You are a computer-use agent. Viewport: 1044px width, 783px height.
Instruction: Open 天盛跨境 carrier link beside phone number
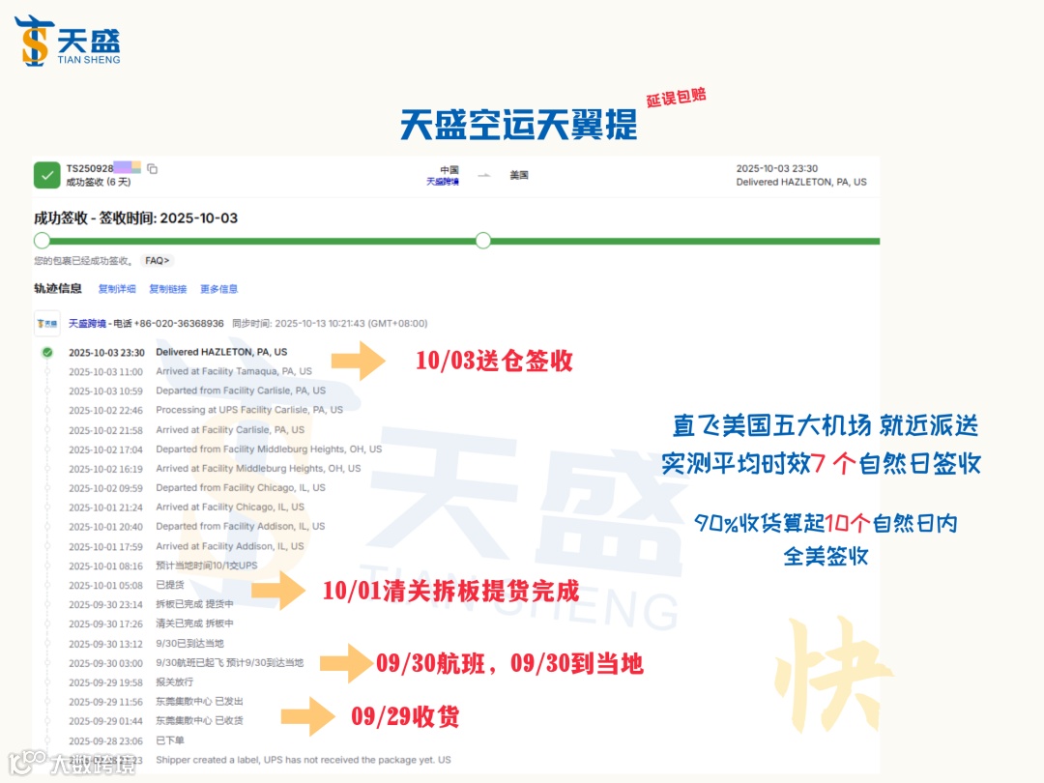(87, 324)
